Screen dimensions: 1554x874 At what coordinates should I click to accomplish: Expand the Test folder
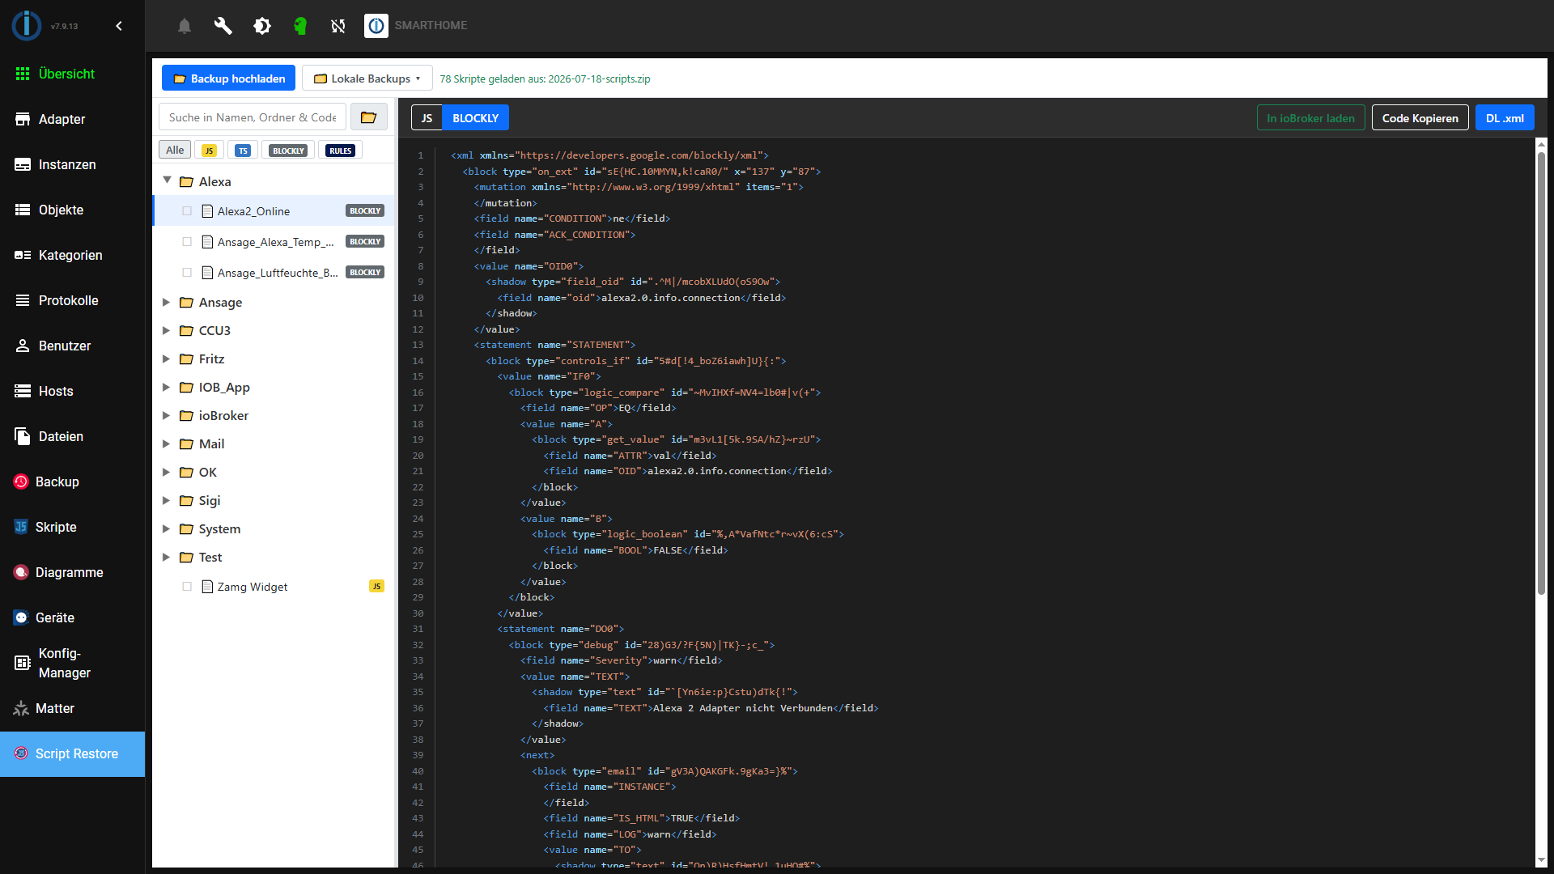(166, 557)
